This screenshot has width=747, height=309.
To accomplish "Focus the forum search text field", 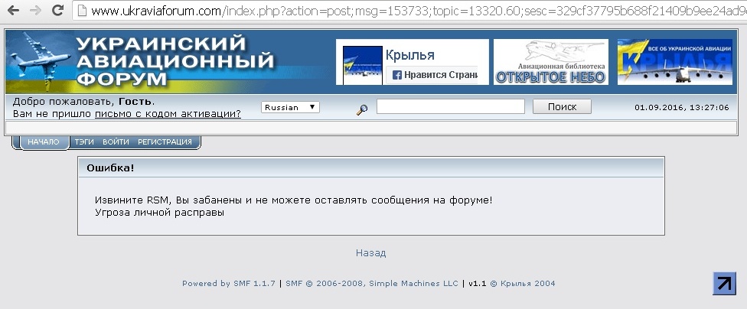I will pyautogui.click(x=450, y=107).
